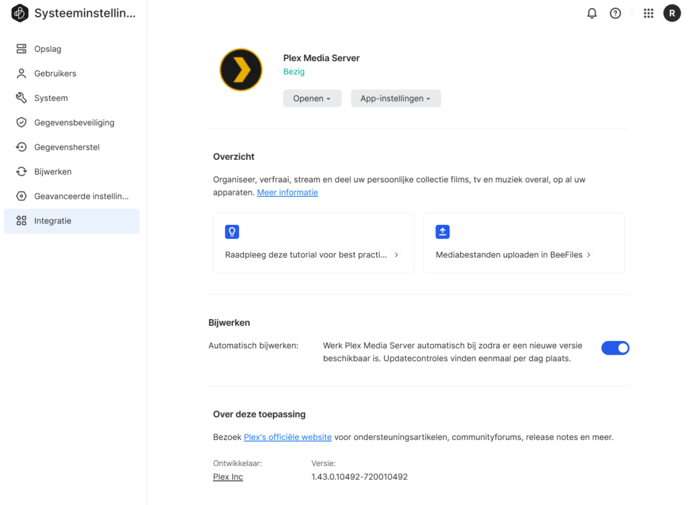This screenshot has height=505, width=688.
Task: Disable the automatic update toggle
Action: point(615,348)
